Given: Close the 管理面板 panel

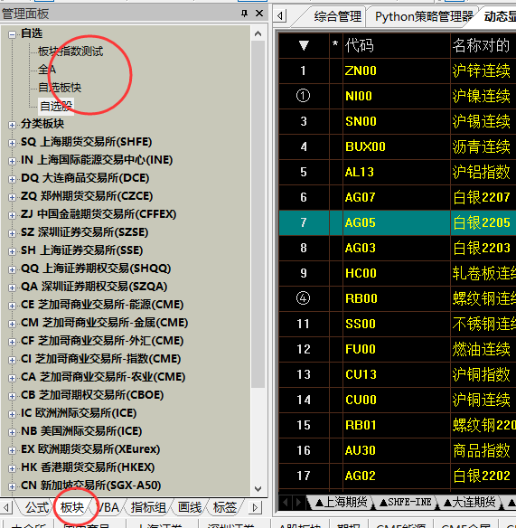Looking at the screenshot, I should pos(259,14).
